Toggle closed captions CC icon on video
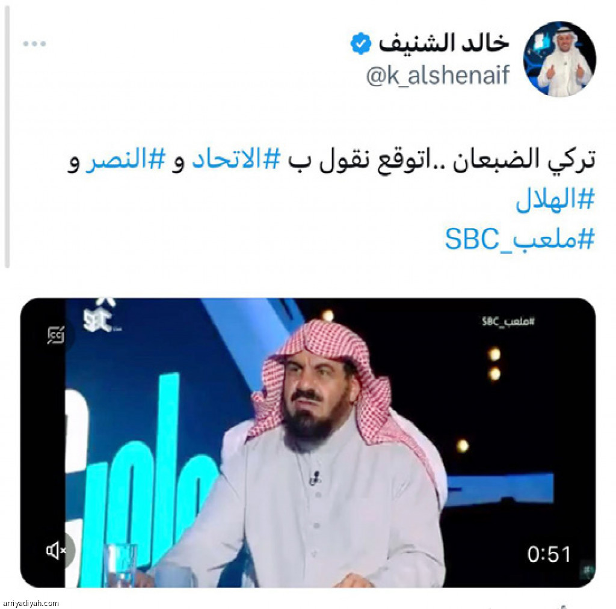 56,335
